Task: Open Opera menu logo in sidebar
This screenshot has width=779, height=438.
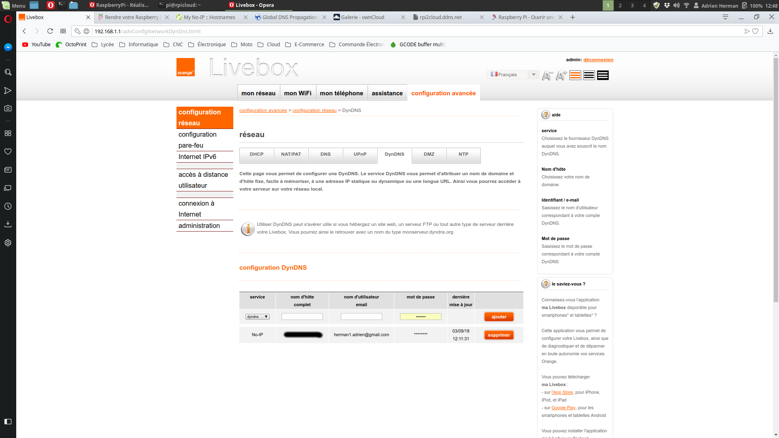Action: coord(8,19)
